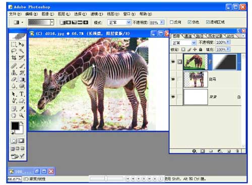Select the Type tool
This screenshot has height=185, width=252.
(22, 94)
